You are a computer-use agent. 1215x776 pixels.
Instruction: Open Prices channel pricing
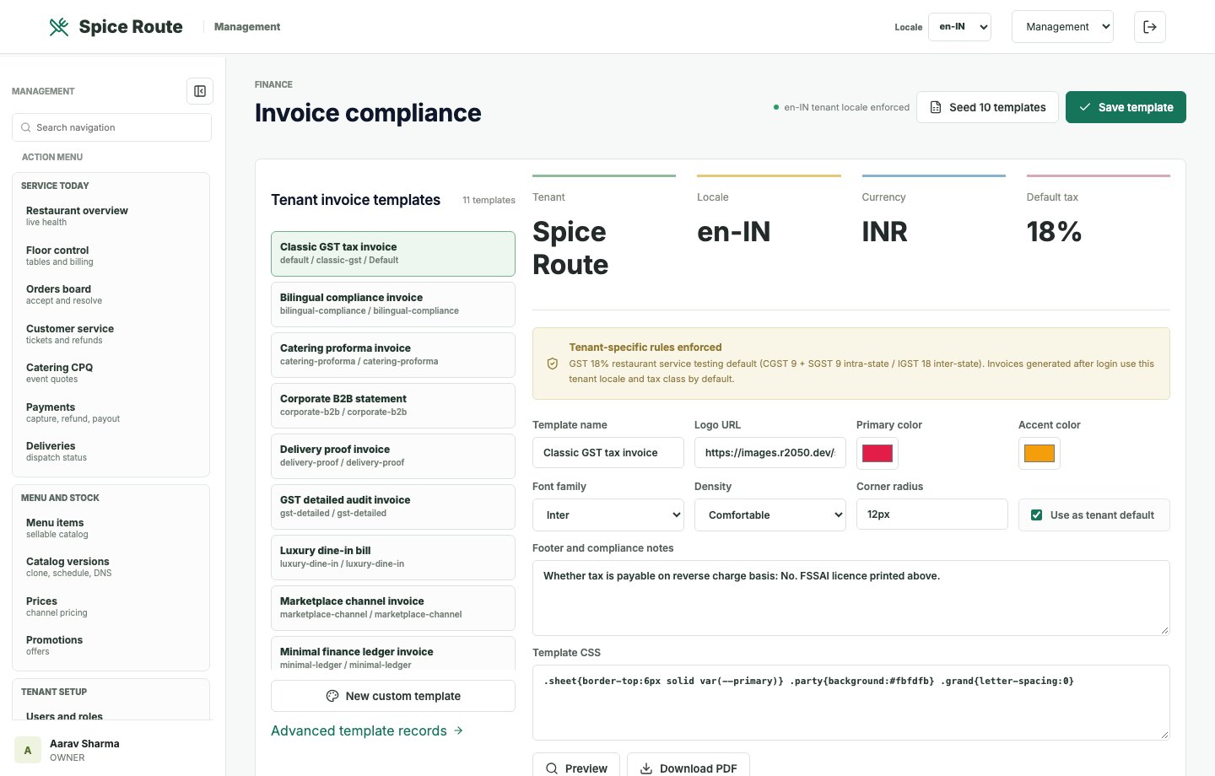[111, 606]
